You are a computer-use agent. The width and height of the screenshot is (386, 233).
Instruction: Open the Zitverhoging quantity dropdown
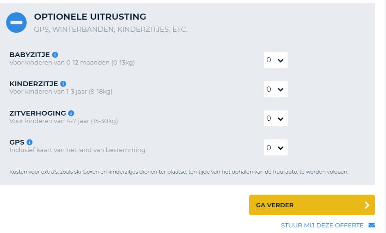(x=275, y=118)
